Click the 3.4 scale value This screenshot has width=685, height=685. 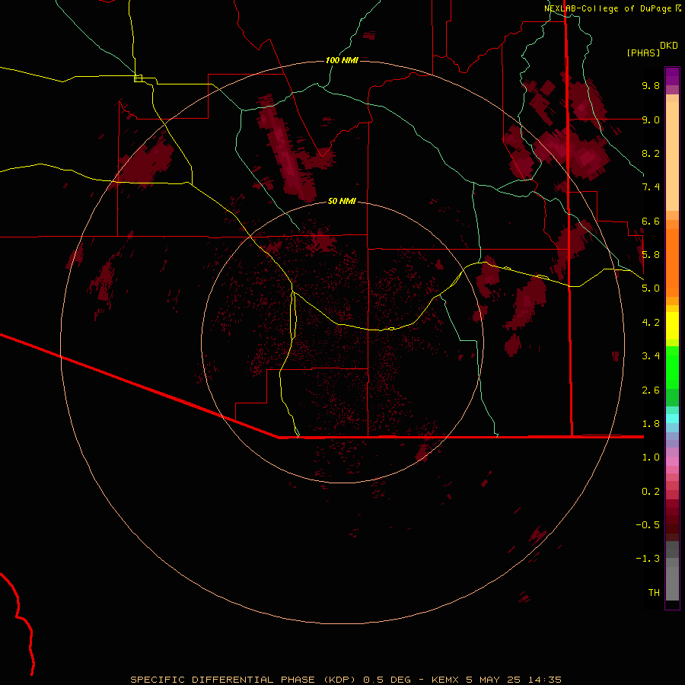tap(651, 356)
